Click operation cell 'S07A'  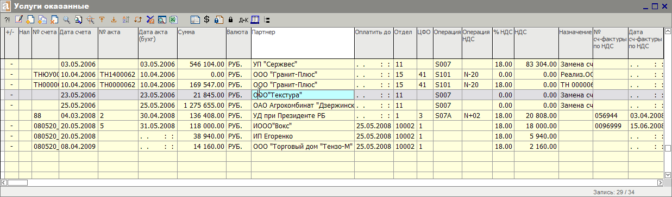pyautogui.click(x=448, y=115)
